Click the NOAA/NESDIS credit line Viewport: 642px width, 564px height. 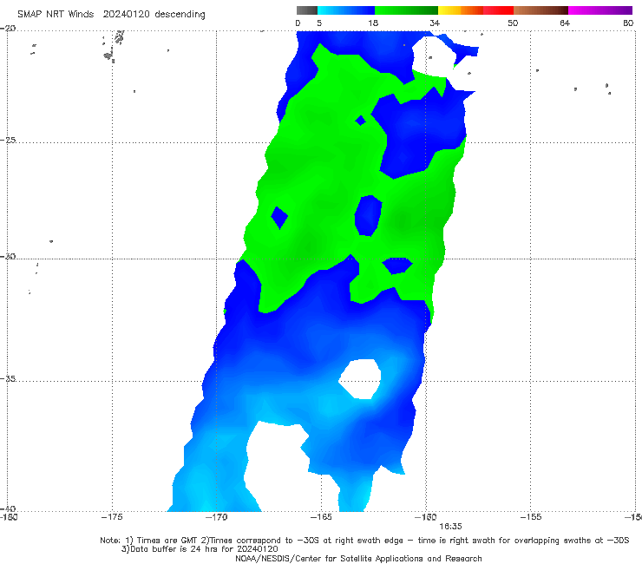(x=358, y=558)
